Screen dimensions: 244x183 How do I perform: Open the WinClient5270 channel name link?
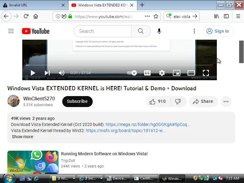point(39,99)
